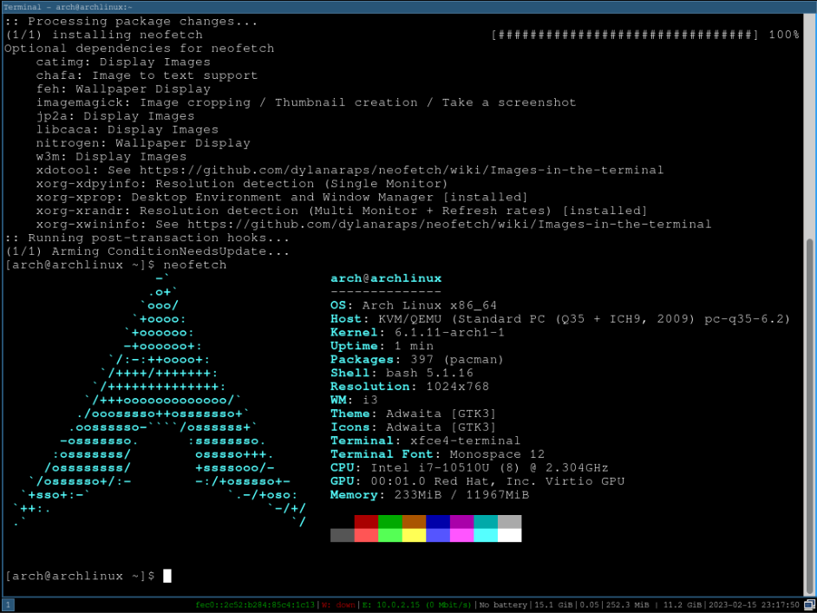Click the 'nitrogen: Wallpaper Display' line

[143, 143]
